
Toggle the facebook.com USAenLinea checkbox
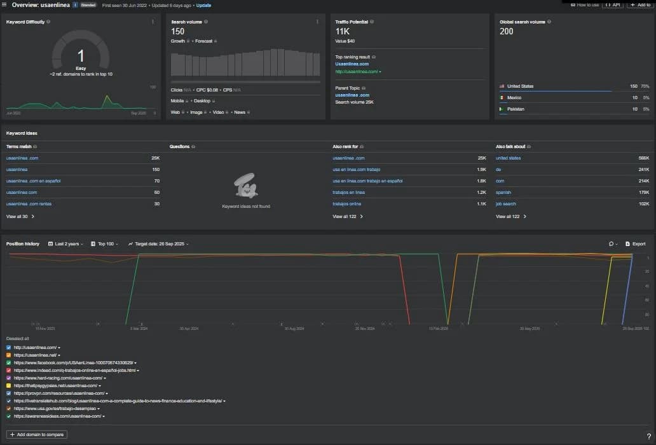coord(9,362)
